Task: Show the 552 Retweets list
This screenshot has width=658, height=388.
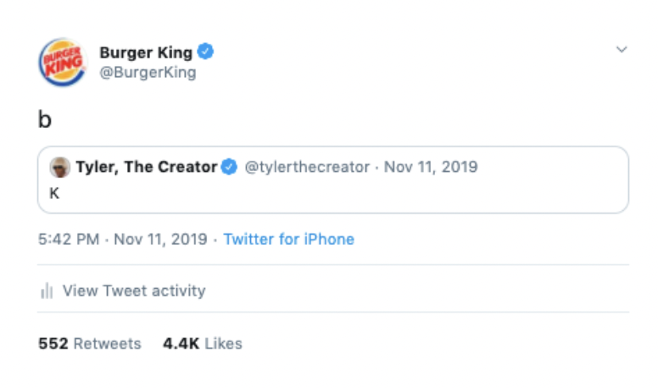Action: tap(90, 343)
